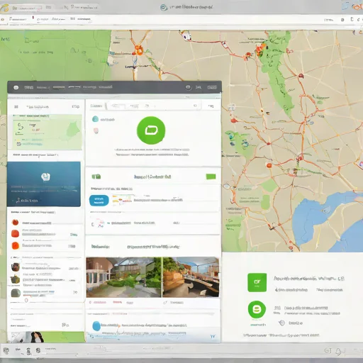The height and width of the screenshot is (363, 363).
Task: Click the small pink icon below teal avatar
Action: click(x=96, y=130)
